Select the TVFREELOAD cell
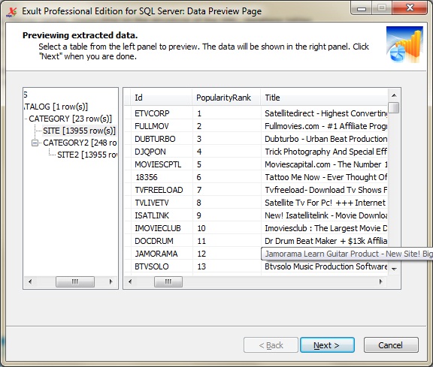 coord(162,190)
